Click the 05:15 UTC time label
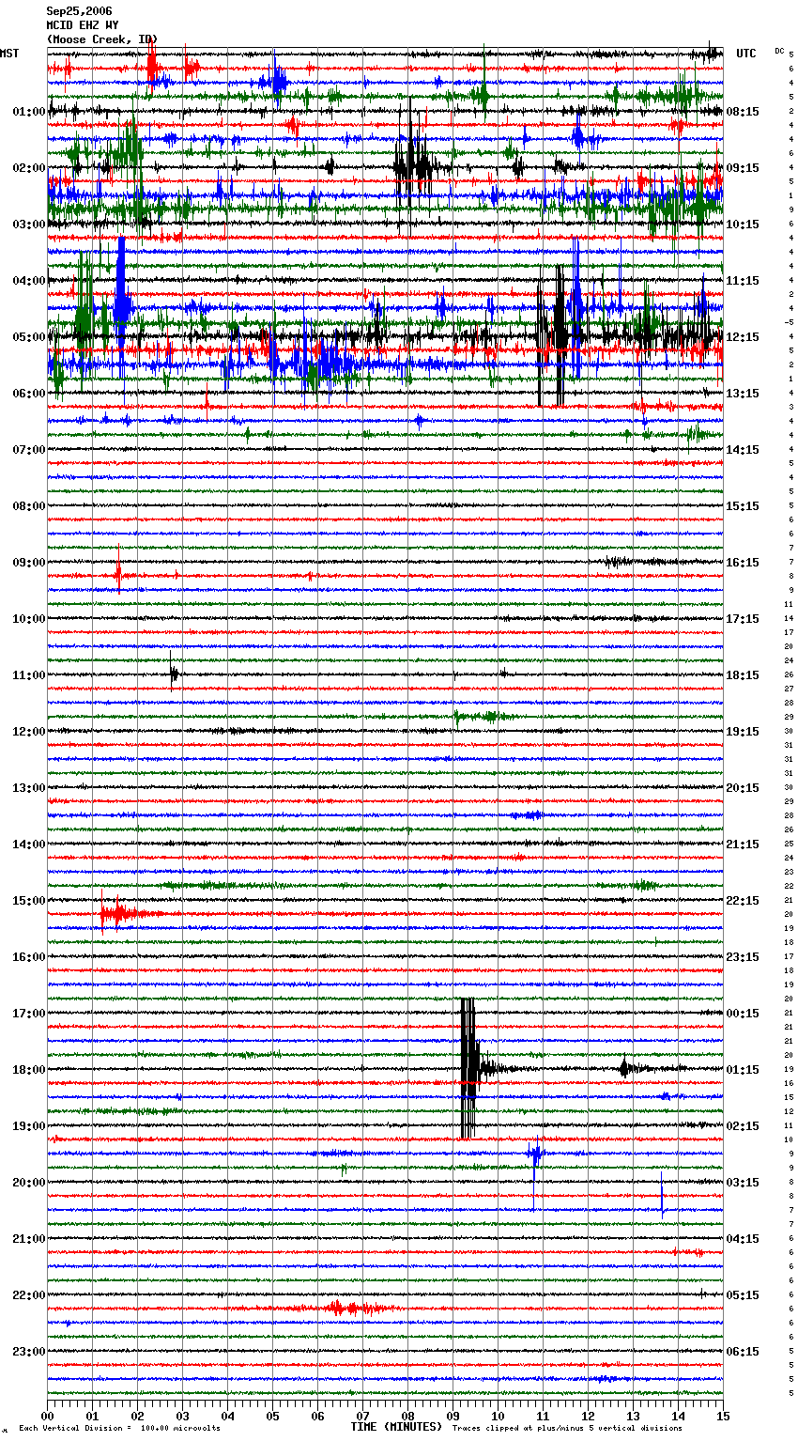 tap(743, 1295)
